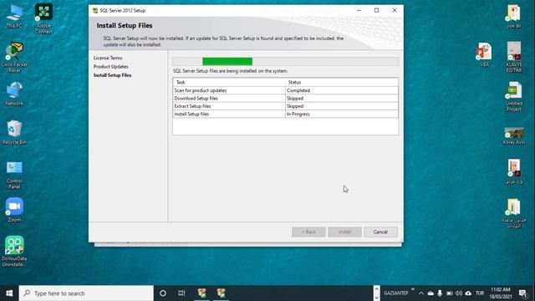Click GAZIANTEP weather toolbar in taskbar

395,293
